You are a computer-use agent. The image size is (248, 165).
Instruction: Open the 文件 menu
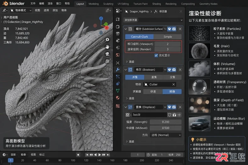[33, 3]
